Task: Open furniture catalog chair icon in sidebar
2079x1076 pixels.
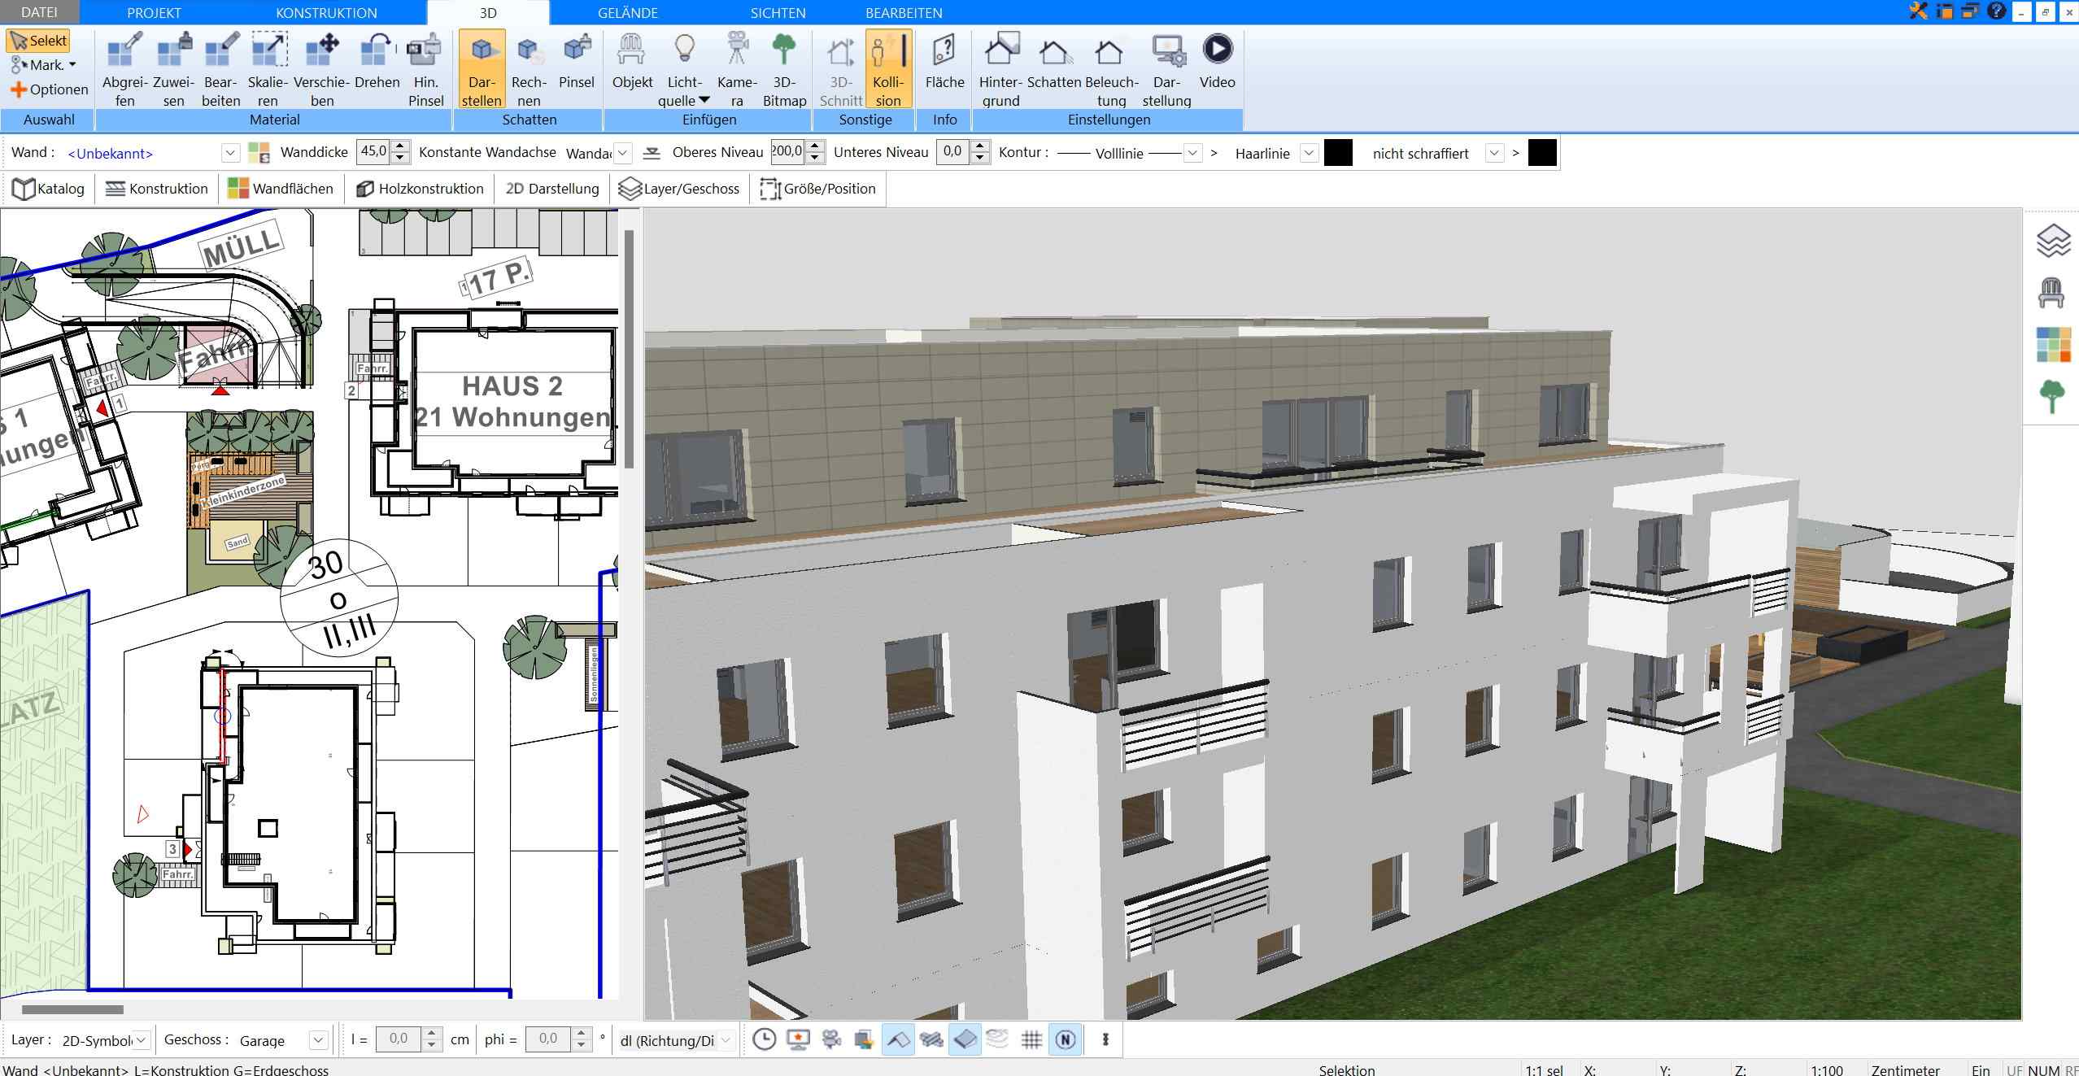Action: pyautogui.click(x=2051, y=293)
